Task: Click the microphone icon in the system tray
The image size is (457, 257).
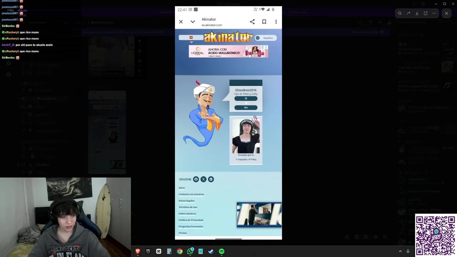Action: [x=408, y=251]
